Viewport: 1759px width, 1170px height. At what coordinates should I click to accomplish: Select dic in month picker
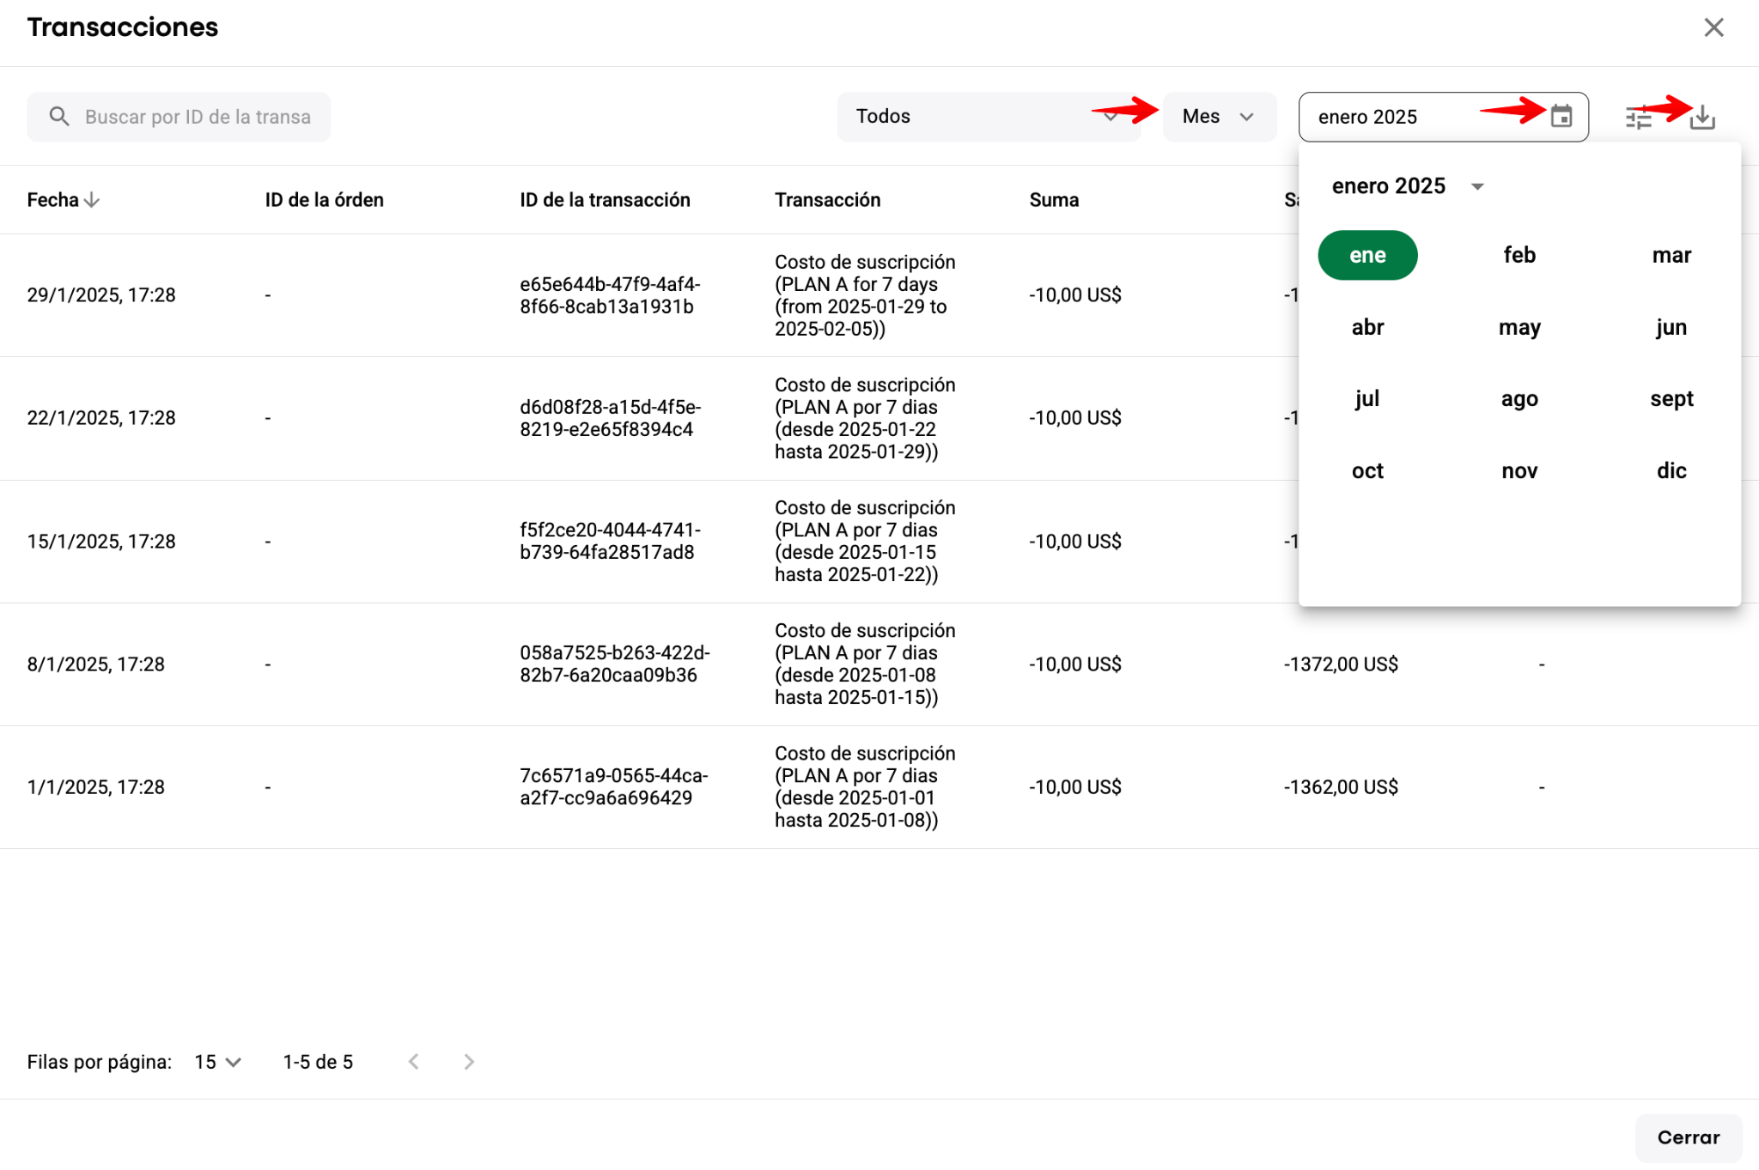click(1671, 470)
